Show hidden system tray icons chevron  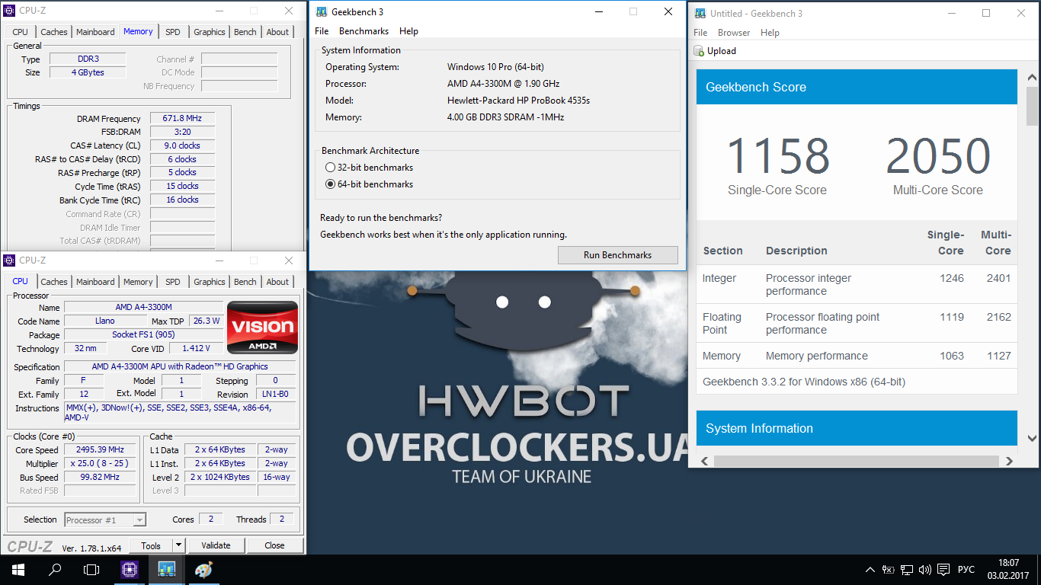(x=870, y=570)
